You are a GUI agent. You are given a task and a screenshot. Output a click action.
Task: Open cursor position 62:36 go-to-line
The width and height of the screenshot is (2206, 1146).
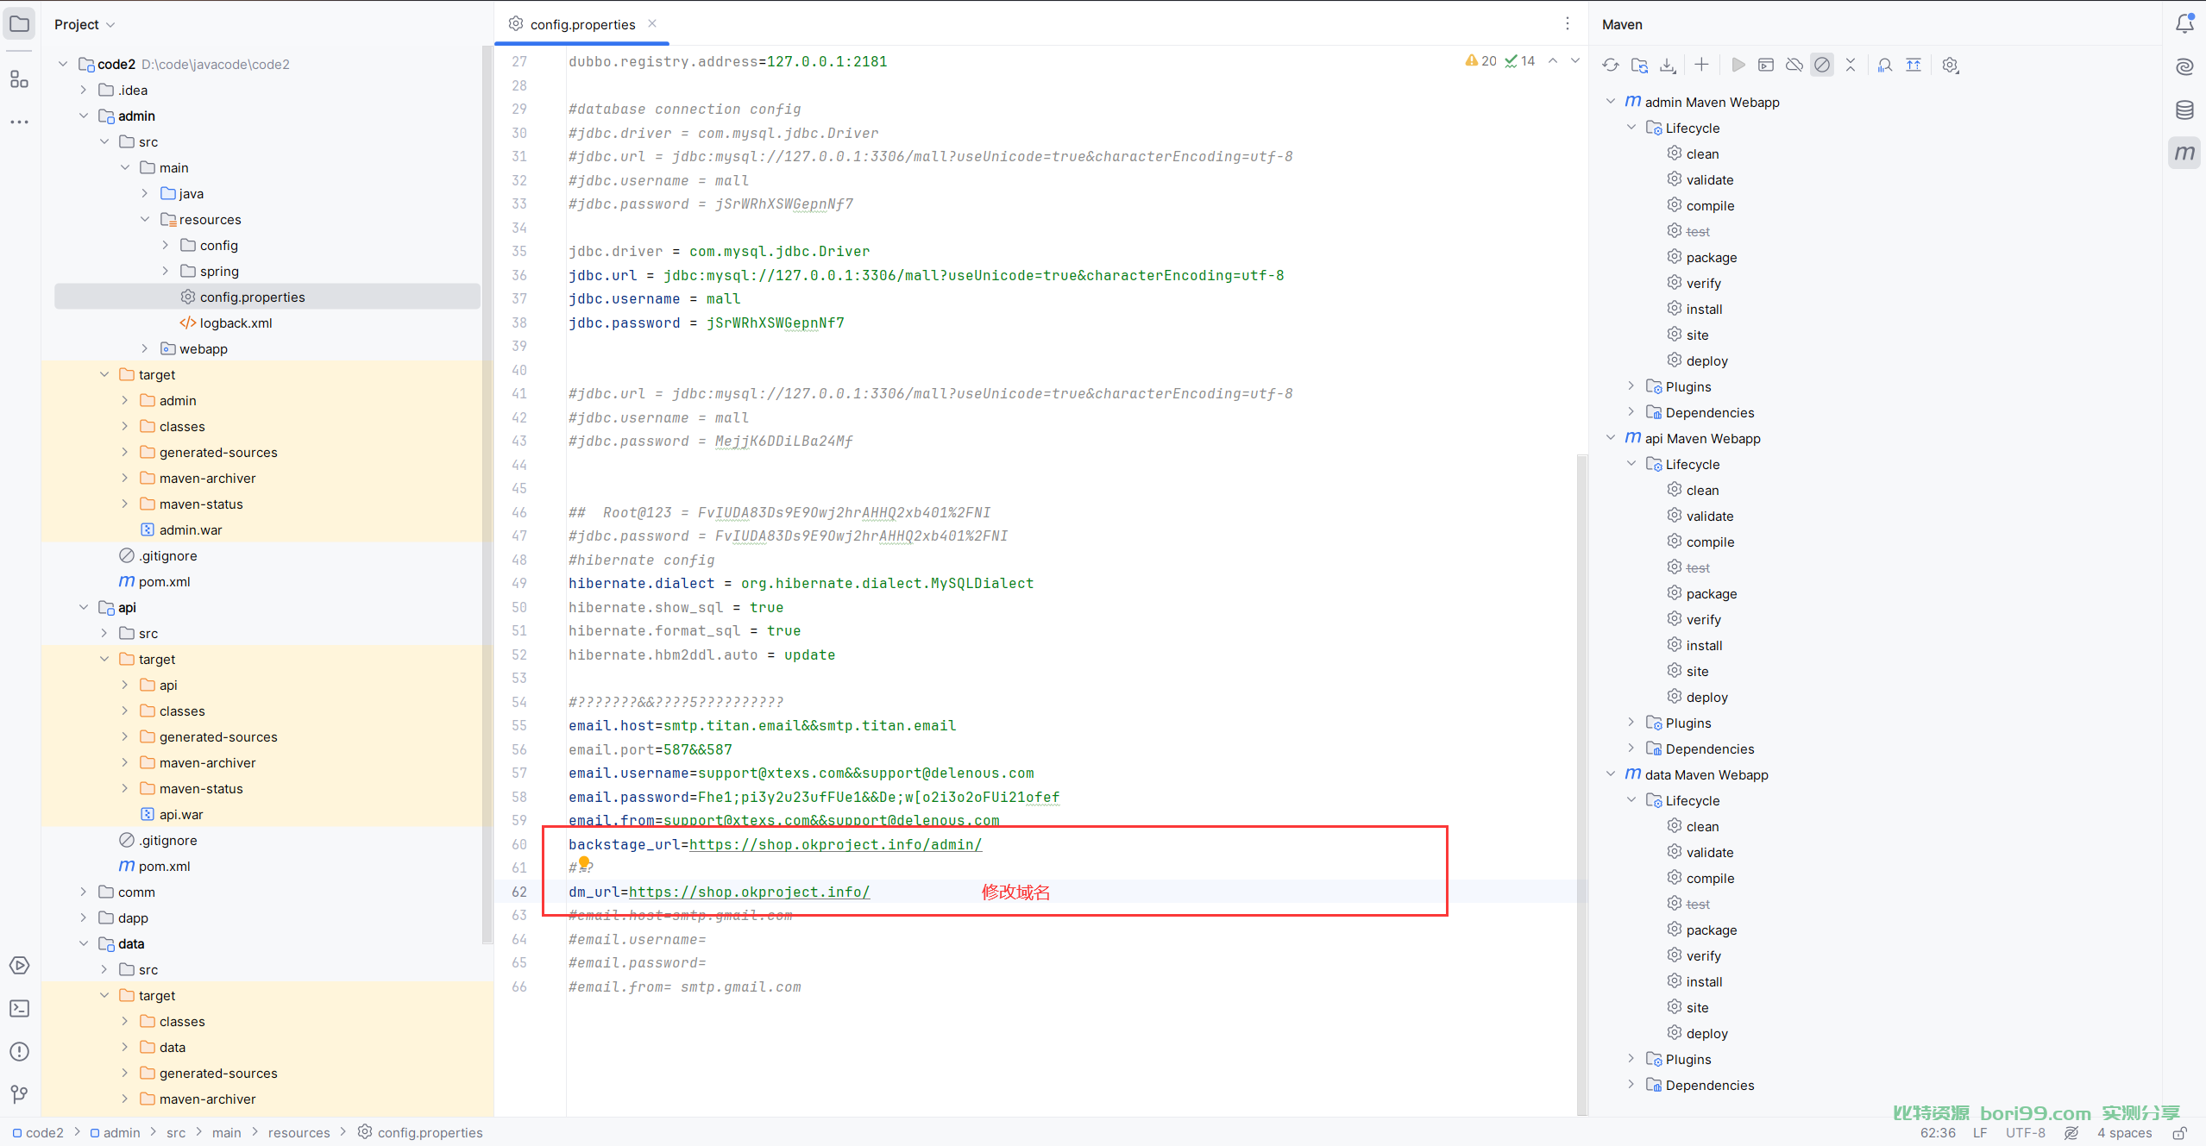click(x=1938, y=1133)
